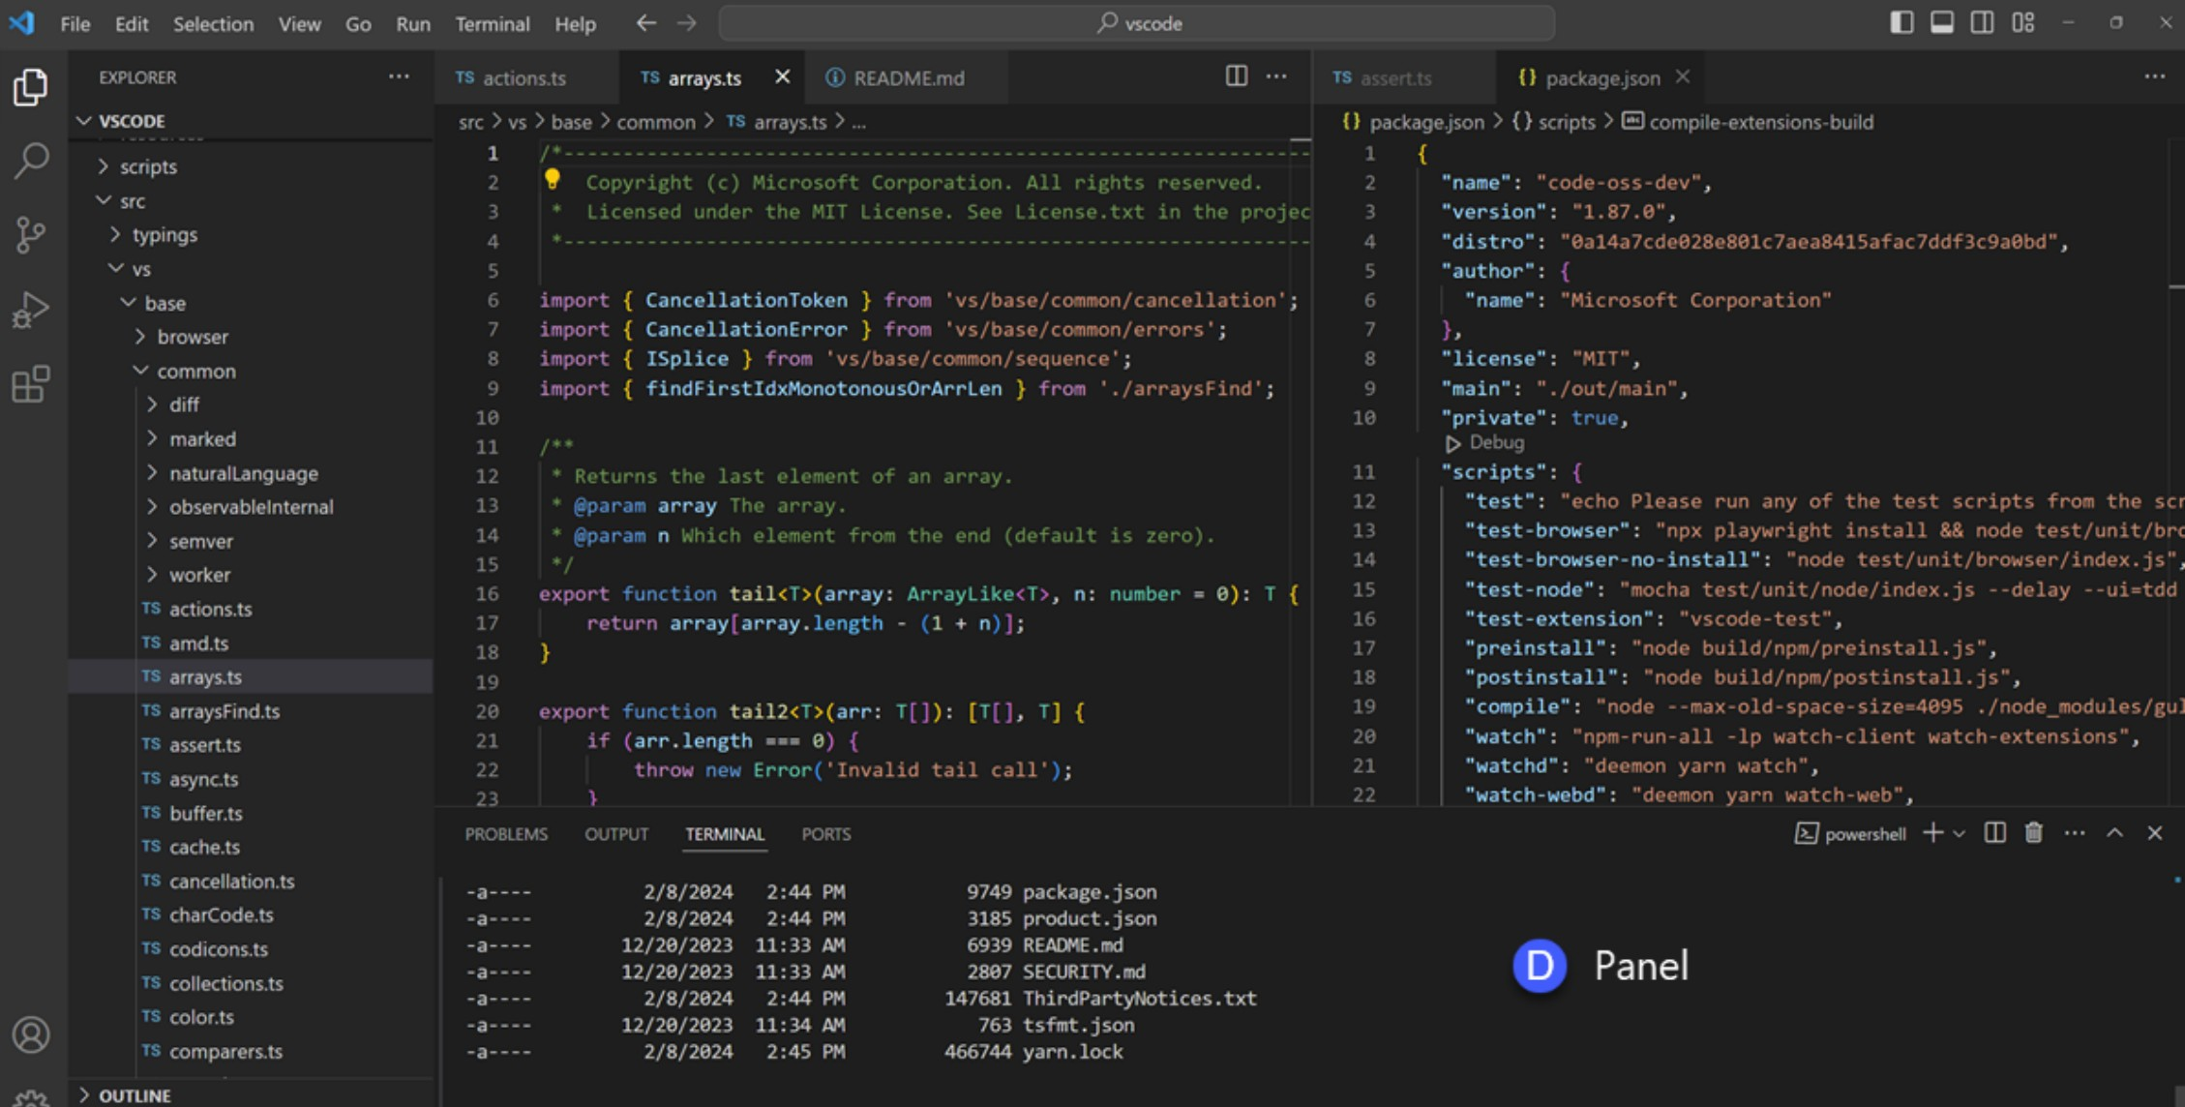The width and height of the screenshot is (2185, 1107).
Task: Open the Run menu
Action: 413,24
